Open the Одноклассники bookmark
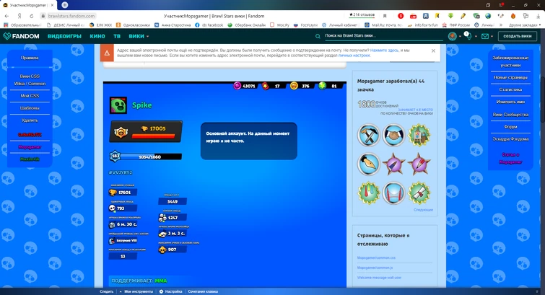 (133, 25)
